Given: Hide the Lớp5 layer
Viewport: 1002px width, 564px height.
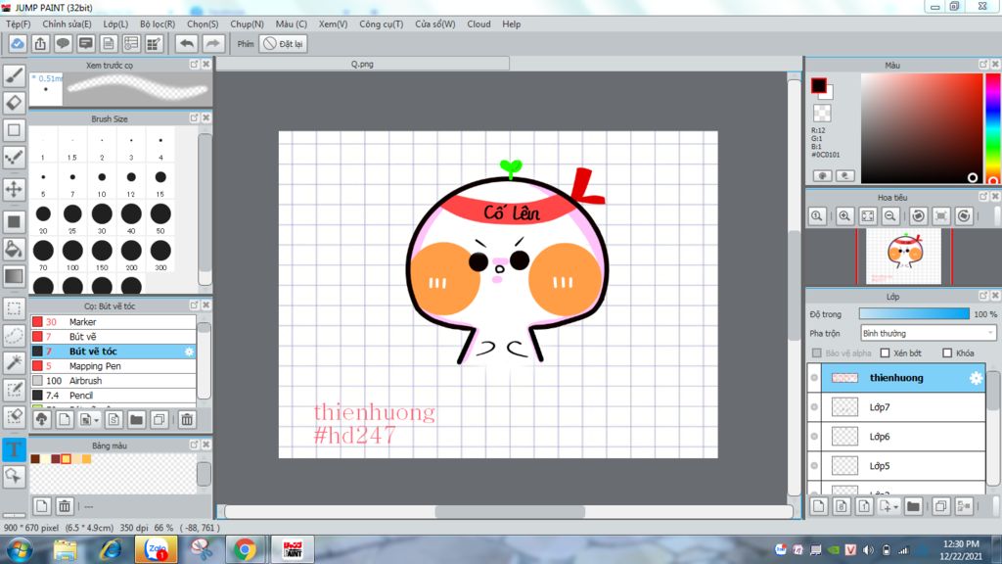Looking at the screenshot, I should pos(814,466).
